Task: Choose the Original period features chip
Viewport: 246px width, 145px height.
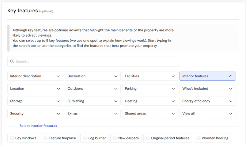Action: pyautogui.click(x=168, y=138)
